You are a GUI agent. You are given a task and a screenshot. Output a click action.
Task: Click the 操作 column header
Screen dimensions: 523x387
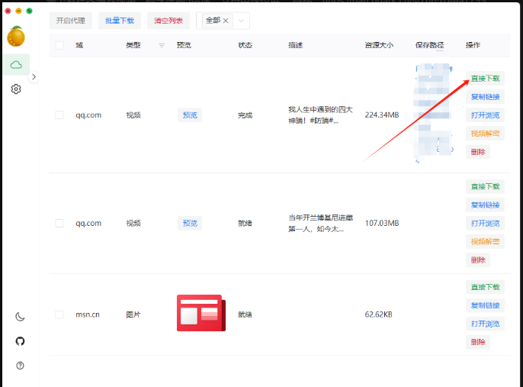(473, 45)
